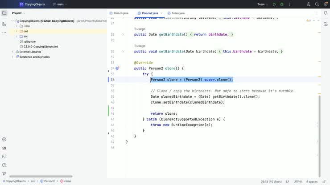Screen dimensions: 330x185
Task: Open the Team run configuration dropdown
Action: [x=262, y=4]
